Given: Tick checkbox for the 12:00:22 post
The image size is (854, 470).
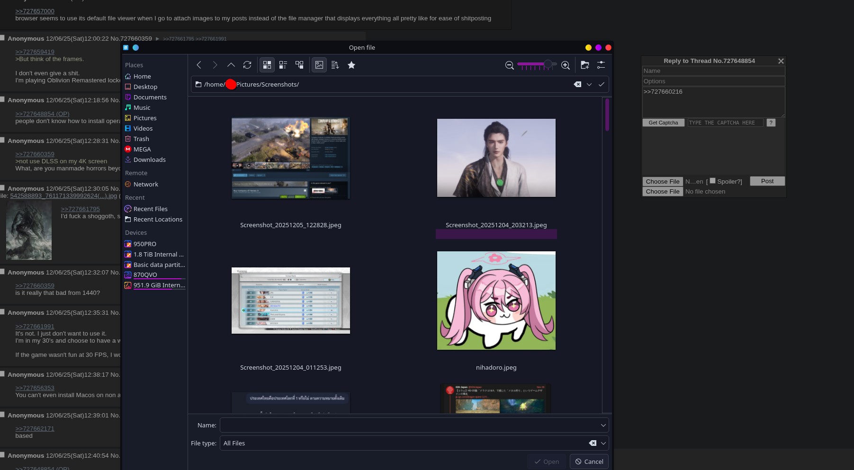Looking at the screenshot, I should click(3, 38).
